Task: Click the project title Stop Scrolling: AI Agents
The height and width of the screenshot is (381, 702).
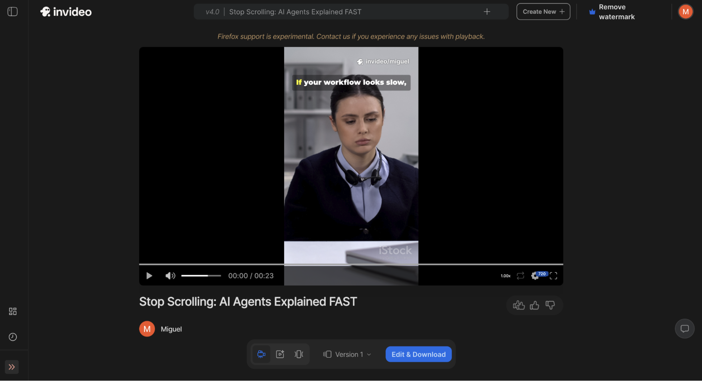Action: pyautogui.click(x=295, y=12)
